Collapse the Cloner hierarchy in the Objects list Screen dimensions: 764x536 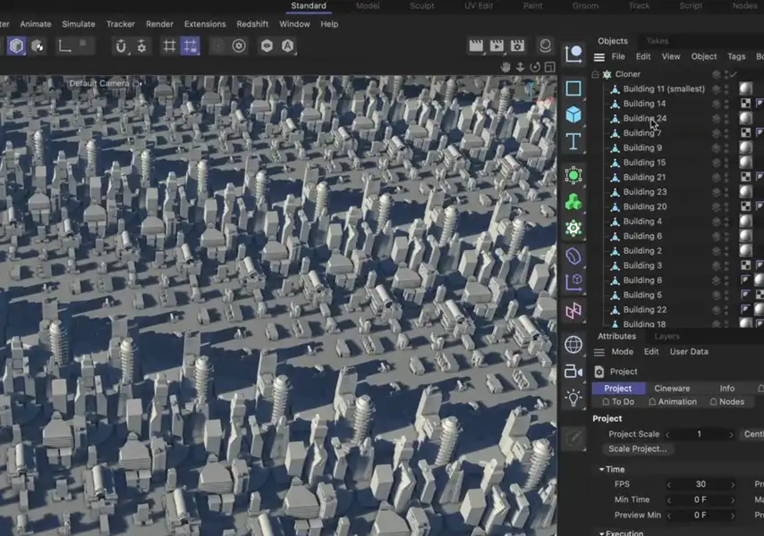594,74
